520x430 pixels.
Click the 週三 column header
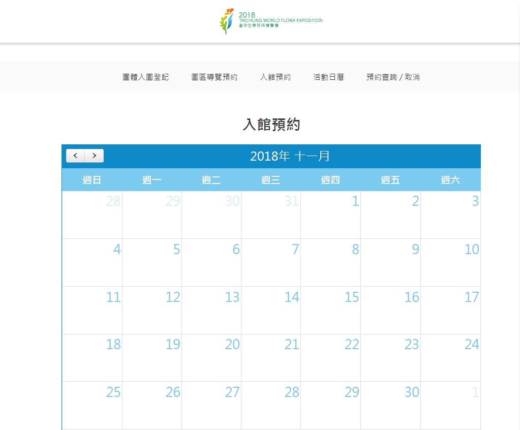tap(271, 180)
